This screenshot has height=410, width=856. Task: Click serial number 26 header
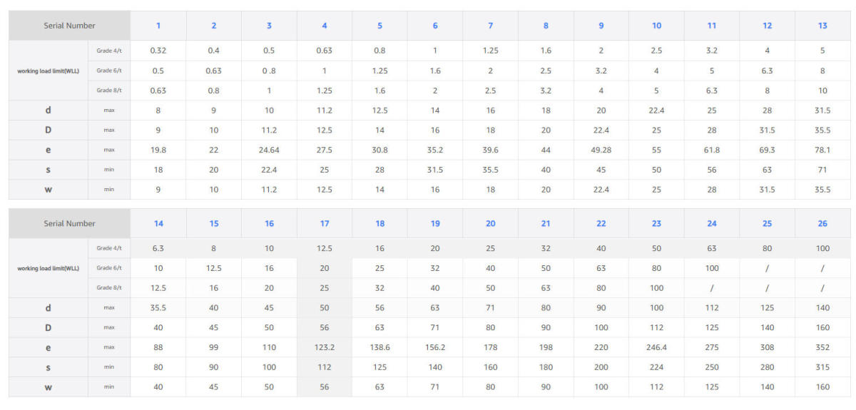click(x=822, y=224)
